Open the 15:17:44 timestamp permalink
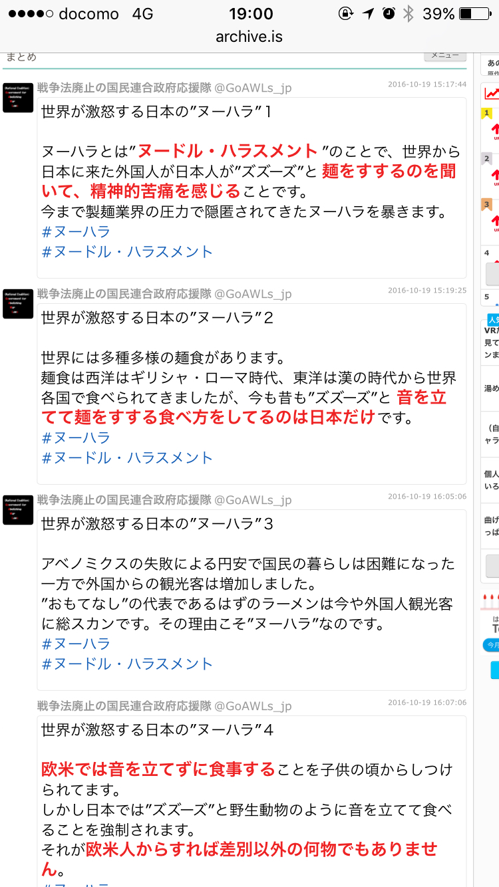The height and width of the screenshot is (887, 499). pyautogui.click(x=427, y=84)
